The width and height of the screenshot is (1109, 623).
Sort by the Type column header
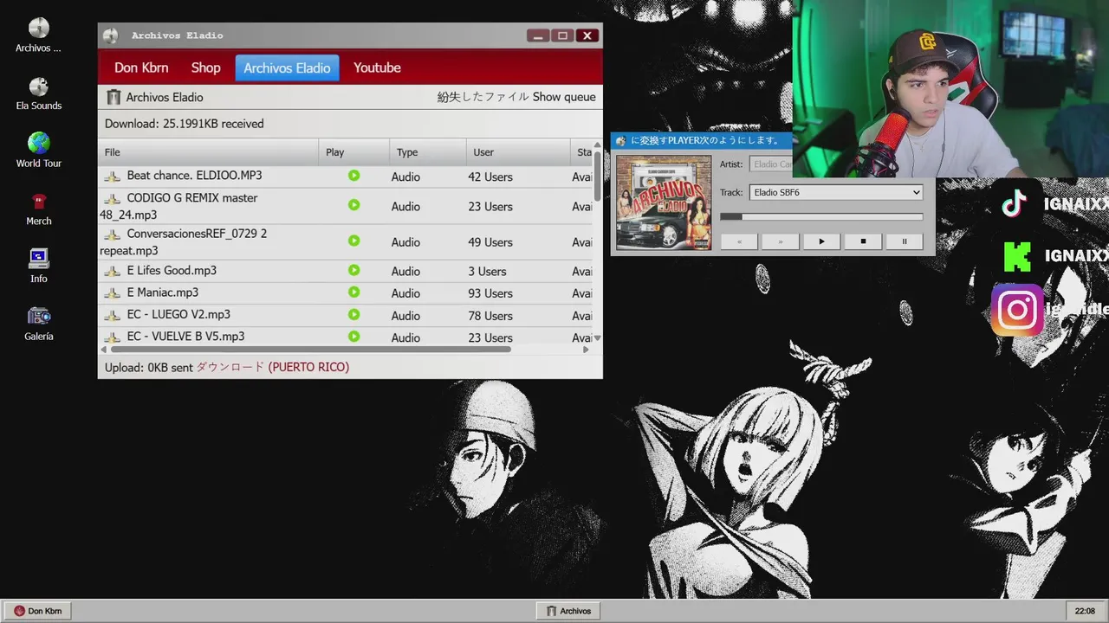click(x=427, y=152)
